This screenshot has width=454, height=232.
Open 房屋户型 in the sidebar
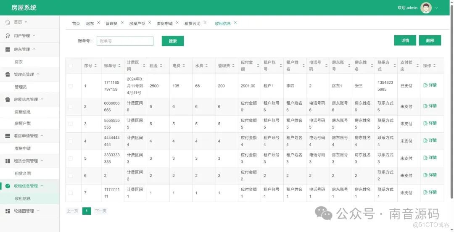click(x=23, y=124)
